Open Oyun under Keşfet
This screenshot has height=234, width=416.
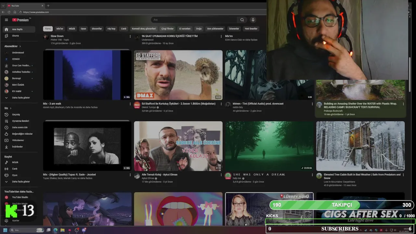click(18, 175)
